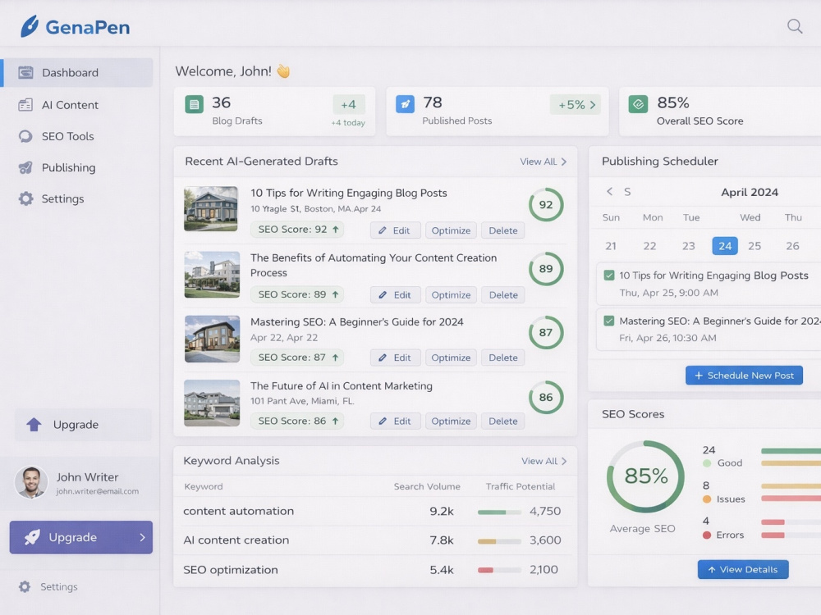Click the green Blog Drafts document icon
Viewport: 821px width, 615px height.
195,104
